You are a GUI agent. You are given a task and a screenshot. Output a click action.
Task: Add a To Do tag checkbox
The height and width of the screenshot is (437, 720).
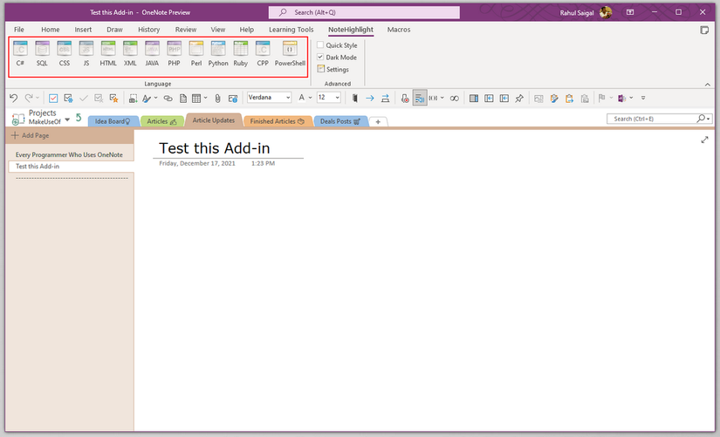coord(53,98)
